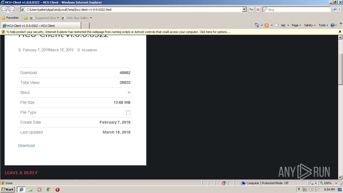Click the February 7, 2019 post date link
The height and width of the screenshot is (193, 343).
[36, 50]
